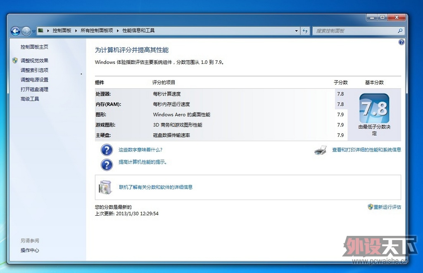Click the magnifier search icon

pos(400,31)
